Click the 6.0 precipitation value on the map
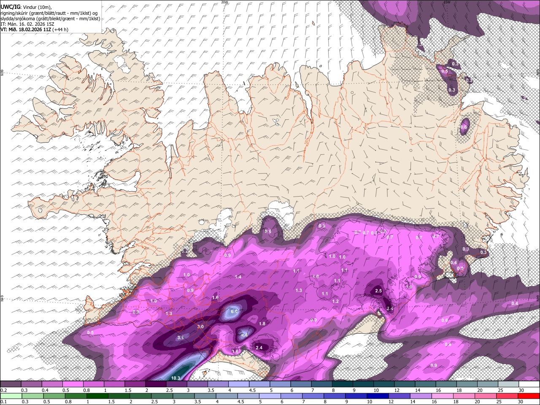Viewport: 540px width, 405px height. [235, 311]
